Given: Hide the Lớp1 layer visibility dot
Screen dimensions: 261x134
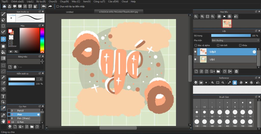Looking at the screenshot, I should [x=195, y=59].
